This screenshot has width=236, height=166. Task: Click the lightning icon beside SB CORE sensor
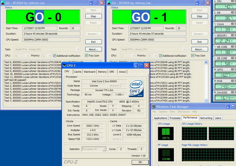tap(215, 58)
